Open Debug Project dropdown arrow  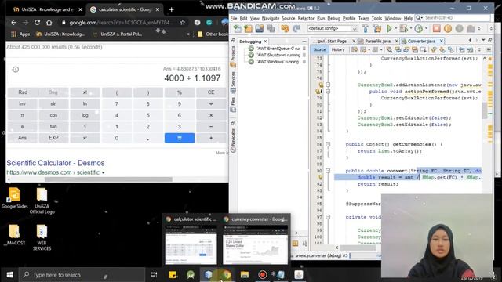(x=411, y=29)
